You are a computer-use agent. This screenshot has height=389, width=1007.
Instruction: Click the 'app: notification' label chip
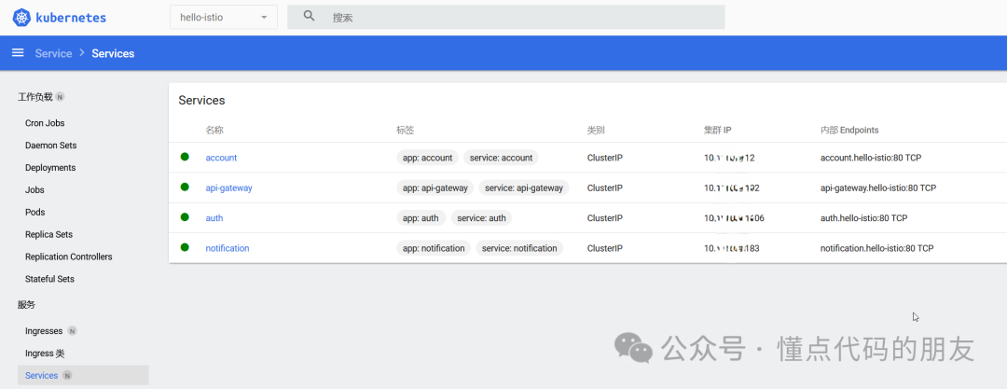tap(434, 248)
